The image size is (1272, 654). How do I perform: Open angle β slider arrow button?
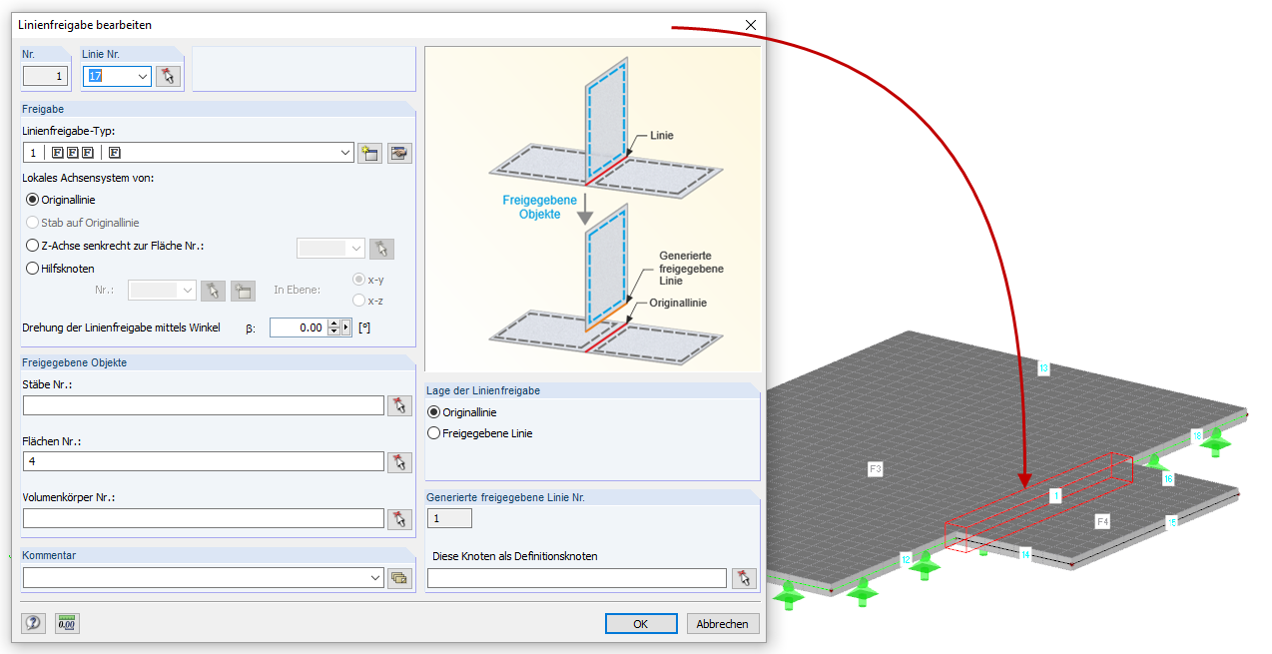pyautogui.click(x=346, y=327)
